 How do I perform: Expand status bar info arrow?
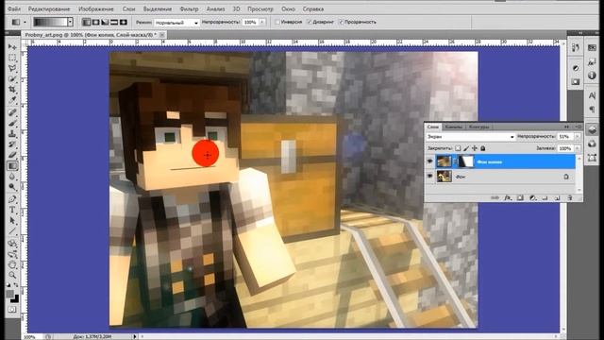134,336
